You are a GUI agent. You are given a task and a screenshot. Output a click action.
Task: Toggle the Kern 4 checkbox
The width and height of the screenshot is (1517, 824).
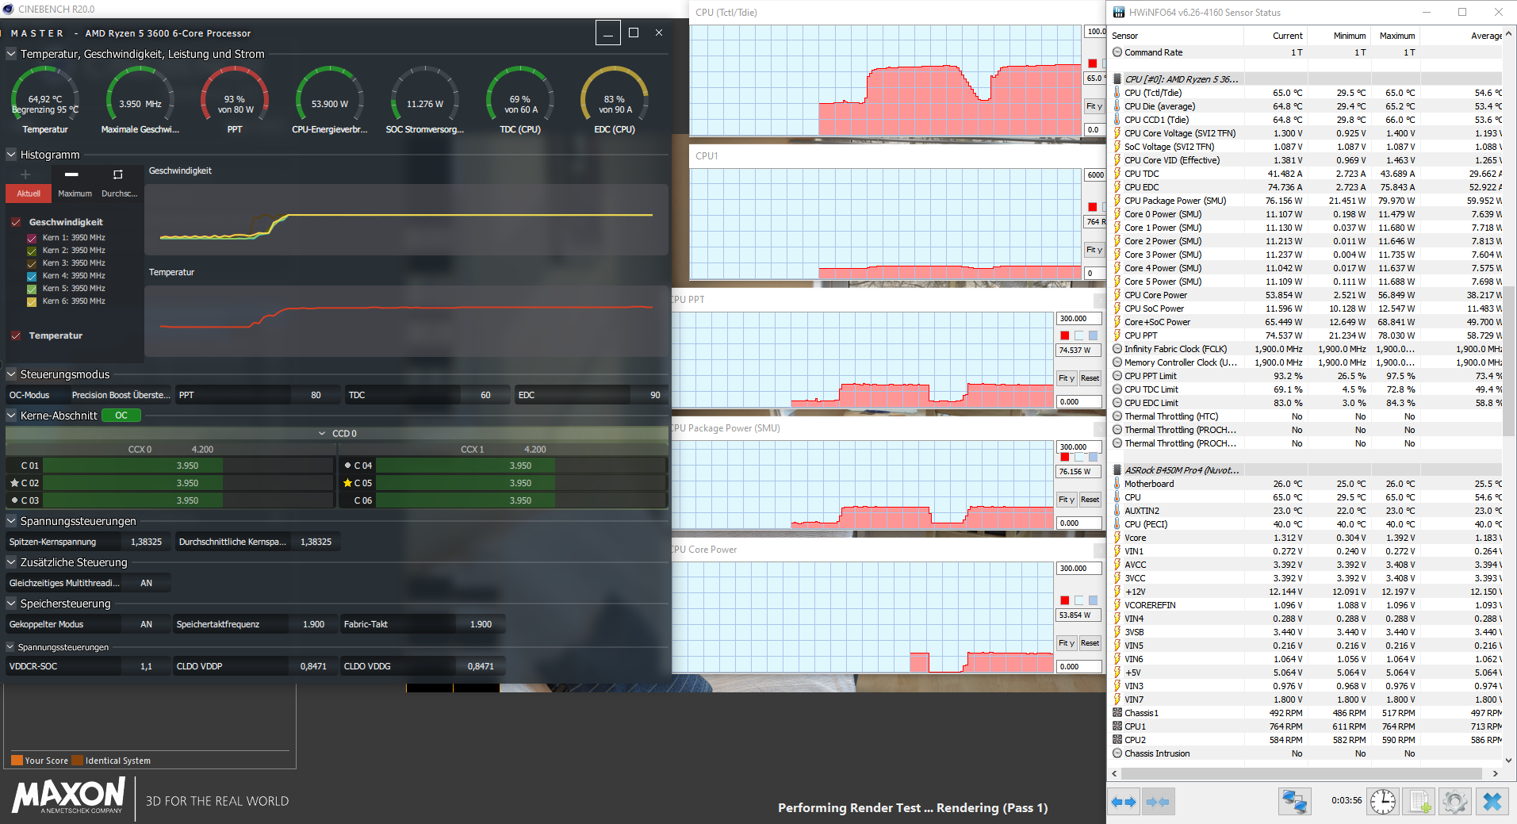(32, 276)
